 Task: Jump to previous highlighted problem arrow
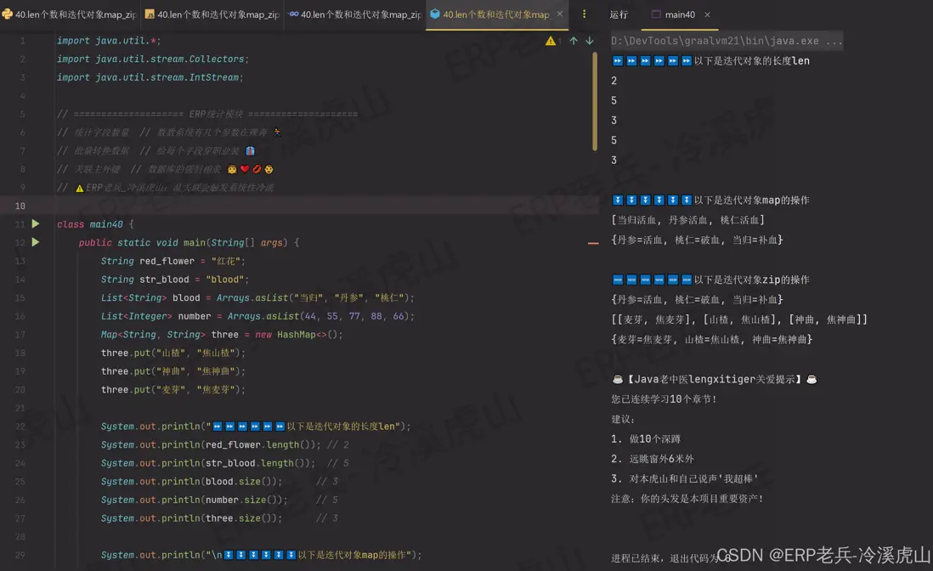point(574,41)
